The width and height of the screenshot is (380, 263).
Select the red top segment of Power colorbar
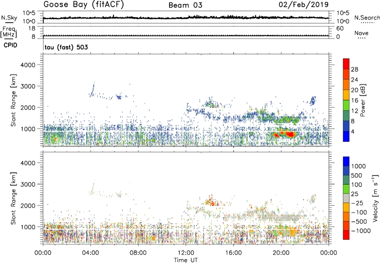click(346, 64)
